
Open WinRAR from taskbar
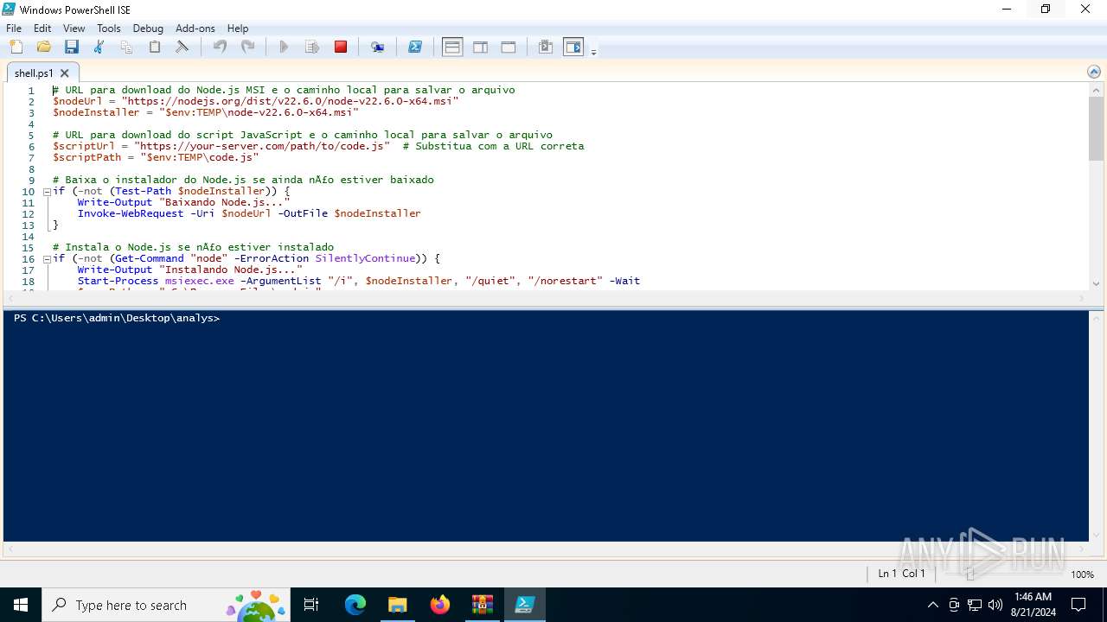[483, 605]
